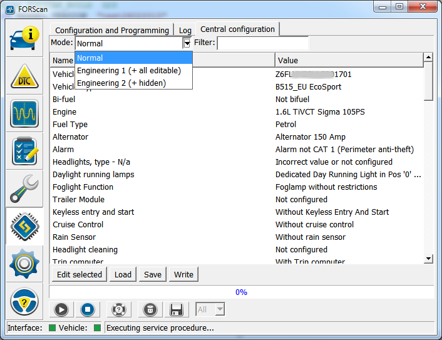The image size is (442, 340).
Task: Click the lifebuoy help icon
Action: coord(119,309)
